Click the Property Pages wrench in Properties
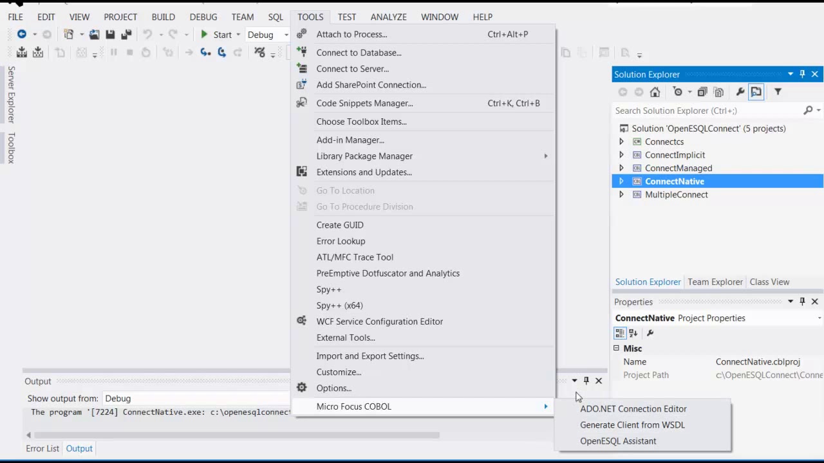 pyautogui.click(x=650, y=333)
